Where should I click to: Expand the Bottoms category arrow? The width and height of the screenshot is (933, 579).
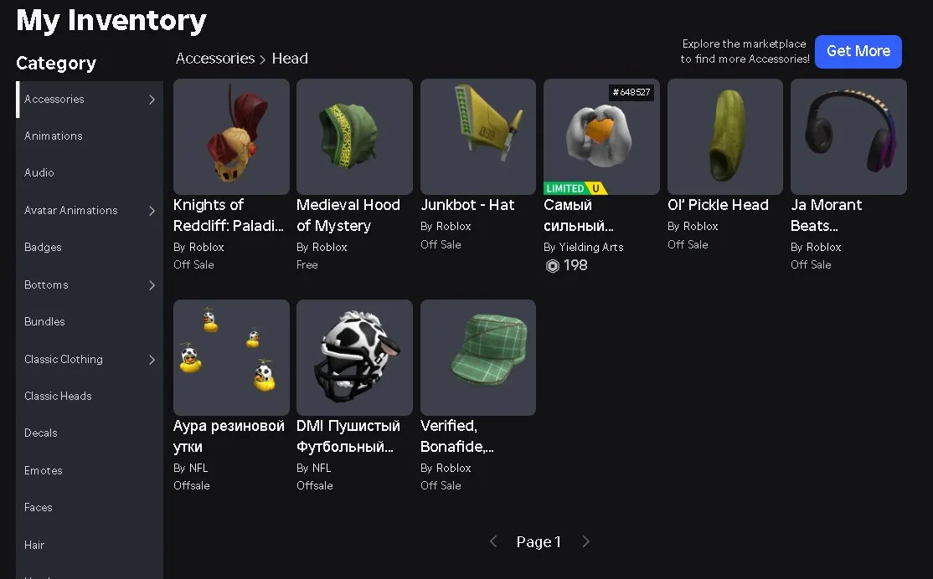pyautogui.click(x=152, y=285)
